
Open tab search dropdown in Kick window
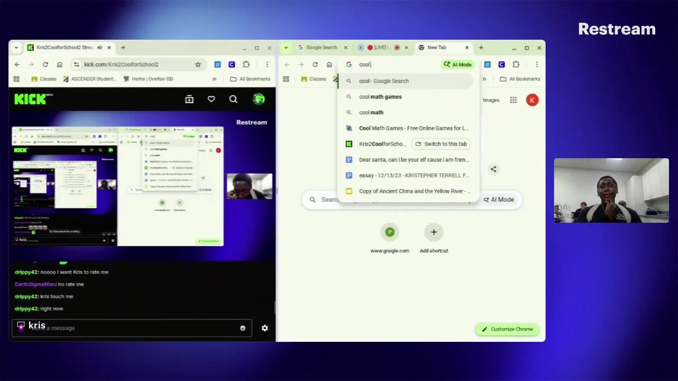point(16,48)
